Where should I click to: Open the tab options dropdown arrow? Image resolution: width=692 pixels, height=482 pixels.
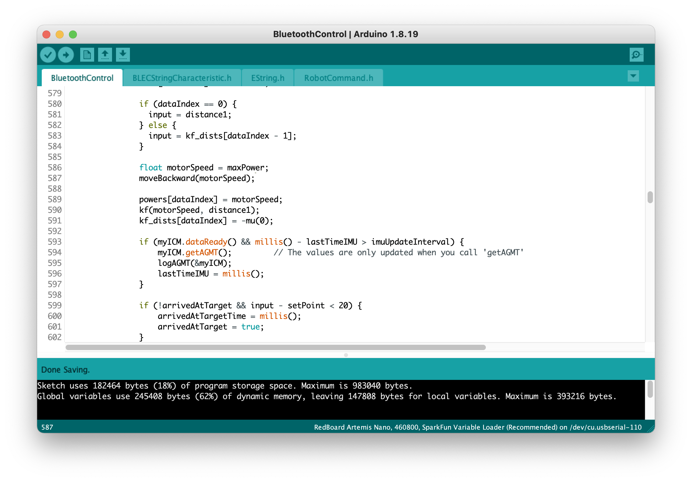coord(633,76)
